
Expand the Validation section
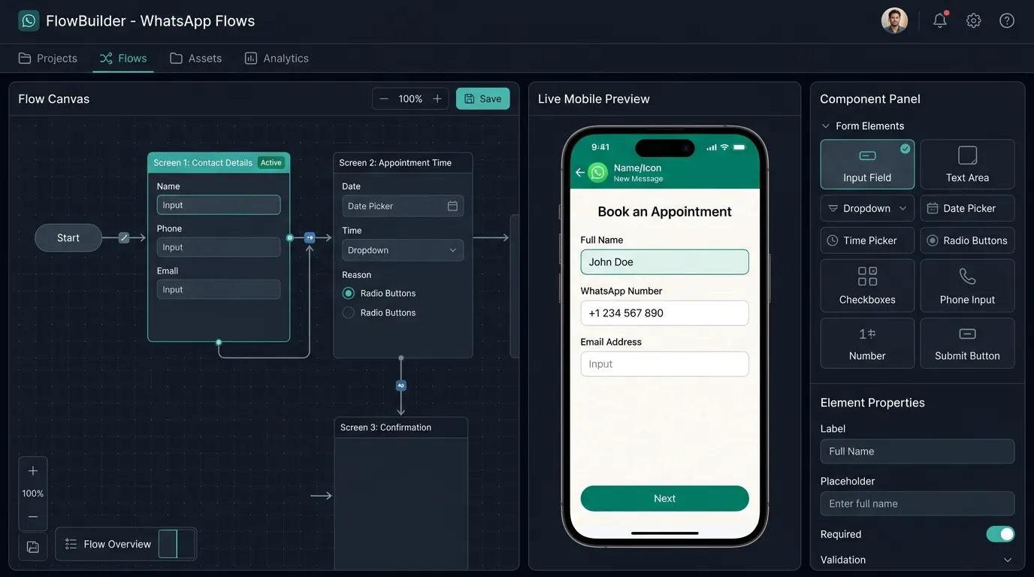[x=1008, y=560]
